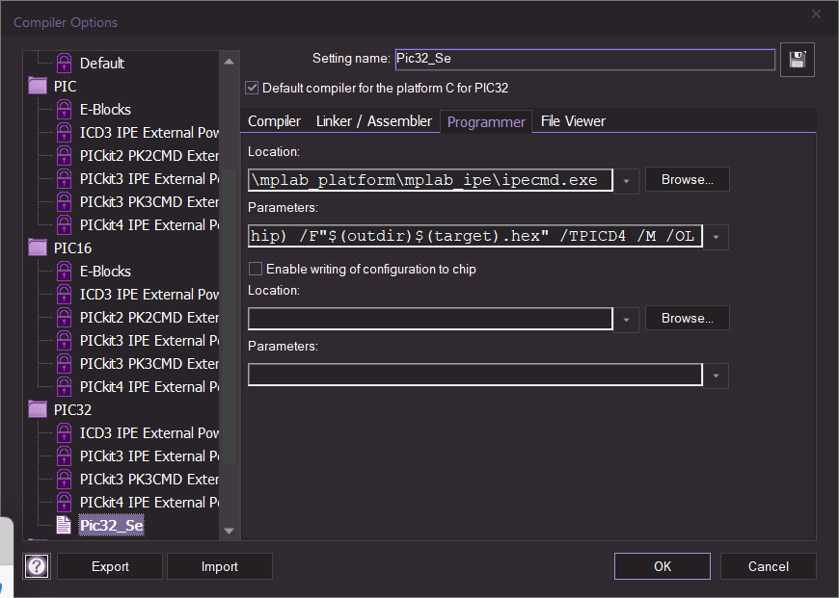
Task: Expand the first Parameters dropdown arrow
Action: pyautogui.click(x=717, y=237)
